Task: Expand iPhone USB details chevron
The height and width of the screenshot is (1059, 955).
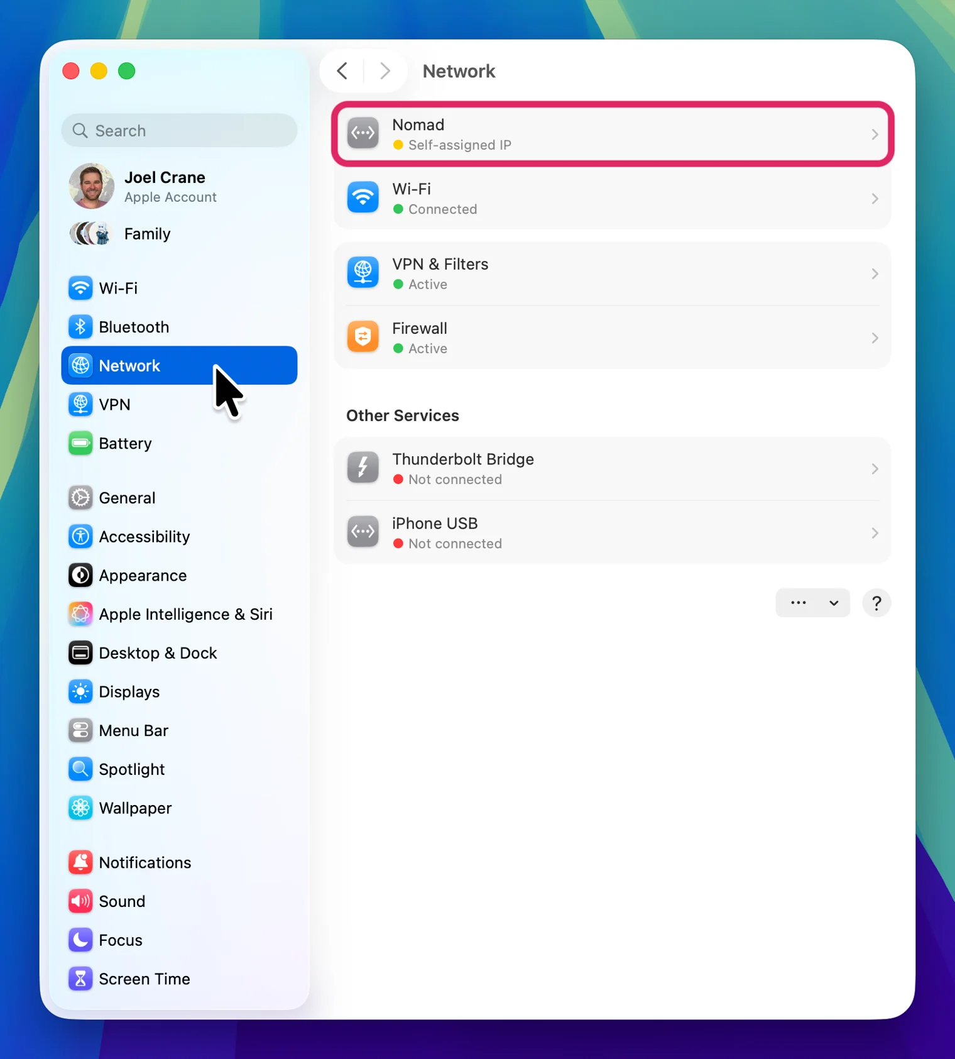Action: point(875,534)
